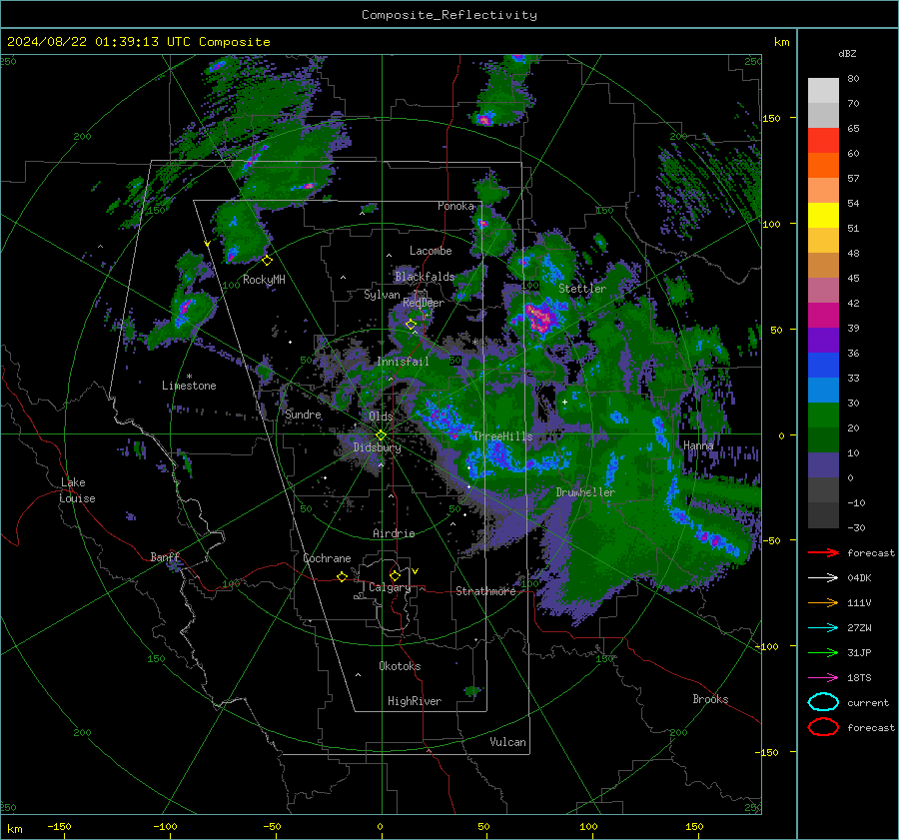This screenshot has width=899, height=840.
Task: Click the magenta 39-42 dBZ color swatch
Action: (x=823, y=316)
